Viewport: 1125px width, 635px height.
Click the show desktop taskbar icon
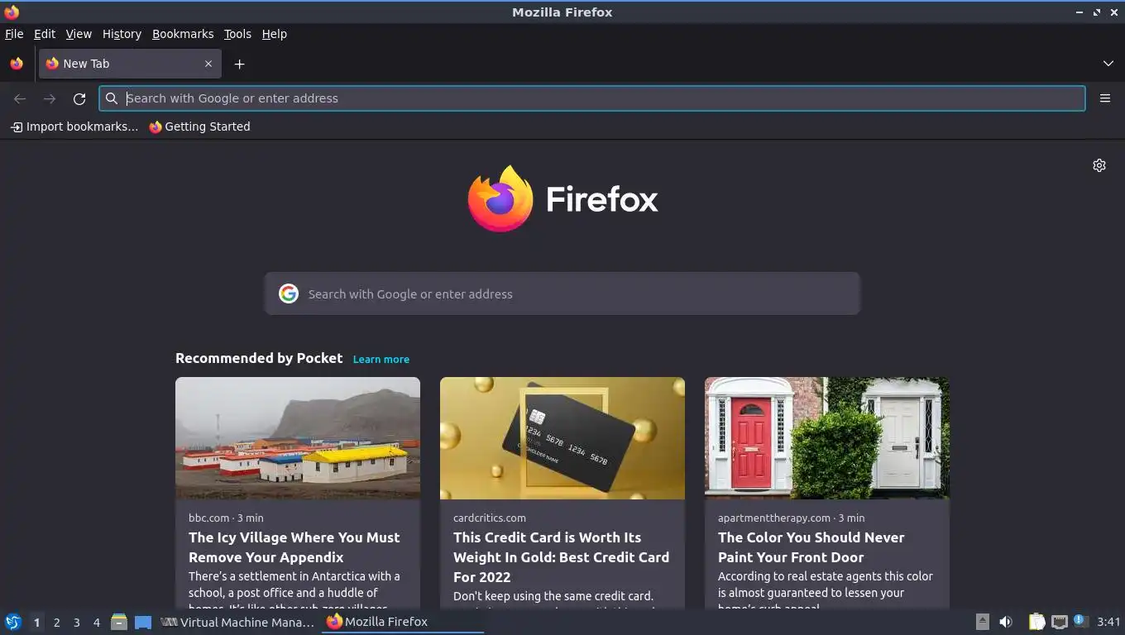click(143, 622)
